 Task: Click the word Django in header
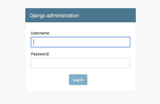[37, 16]
